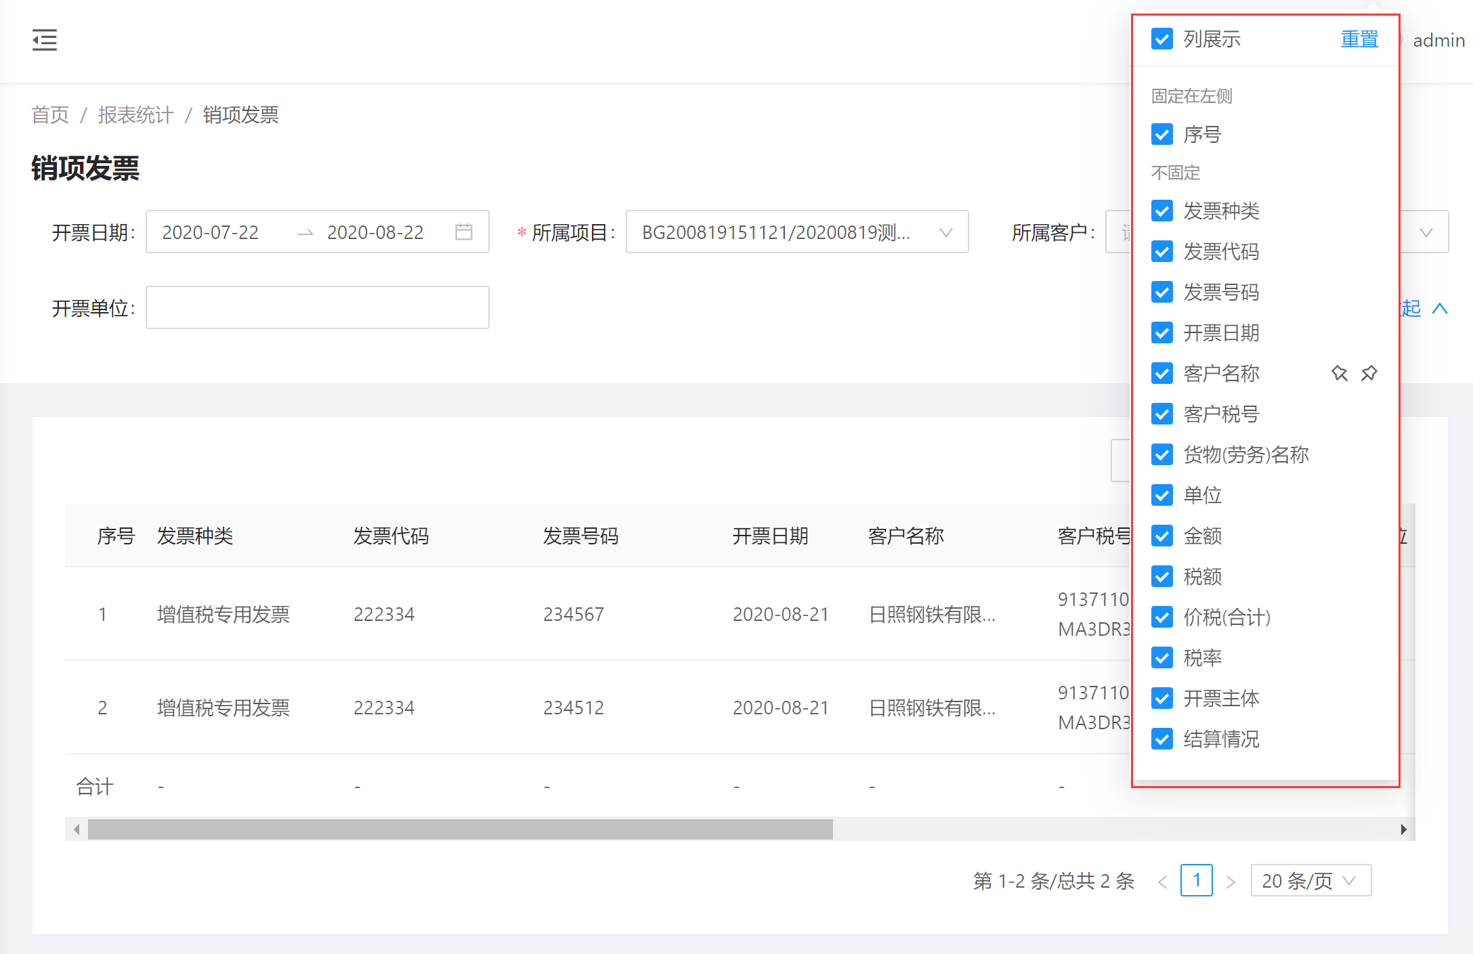Go to next page arrow
1473x954 pixels.
pyautogui.click(x=1231, y=882)
